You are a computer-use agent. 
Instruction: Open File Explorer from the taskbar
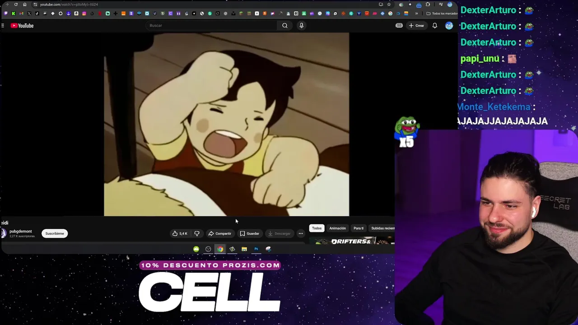[x=244, y=249]
